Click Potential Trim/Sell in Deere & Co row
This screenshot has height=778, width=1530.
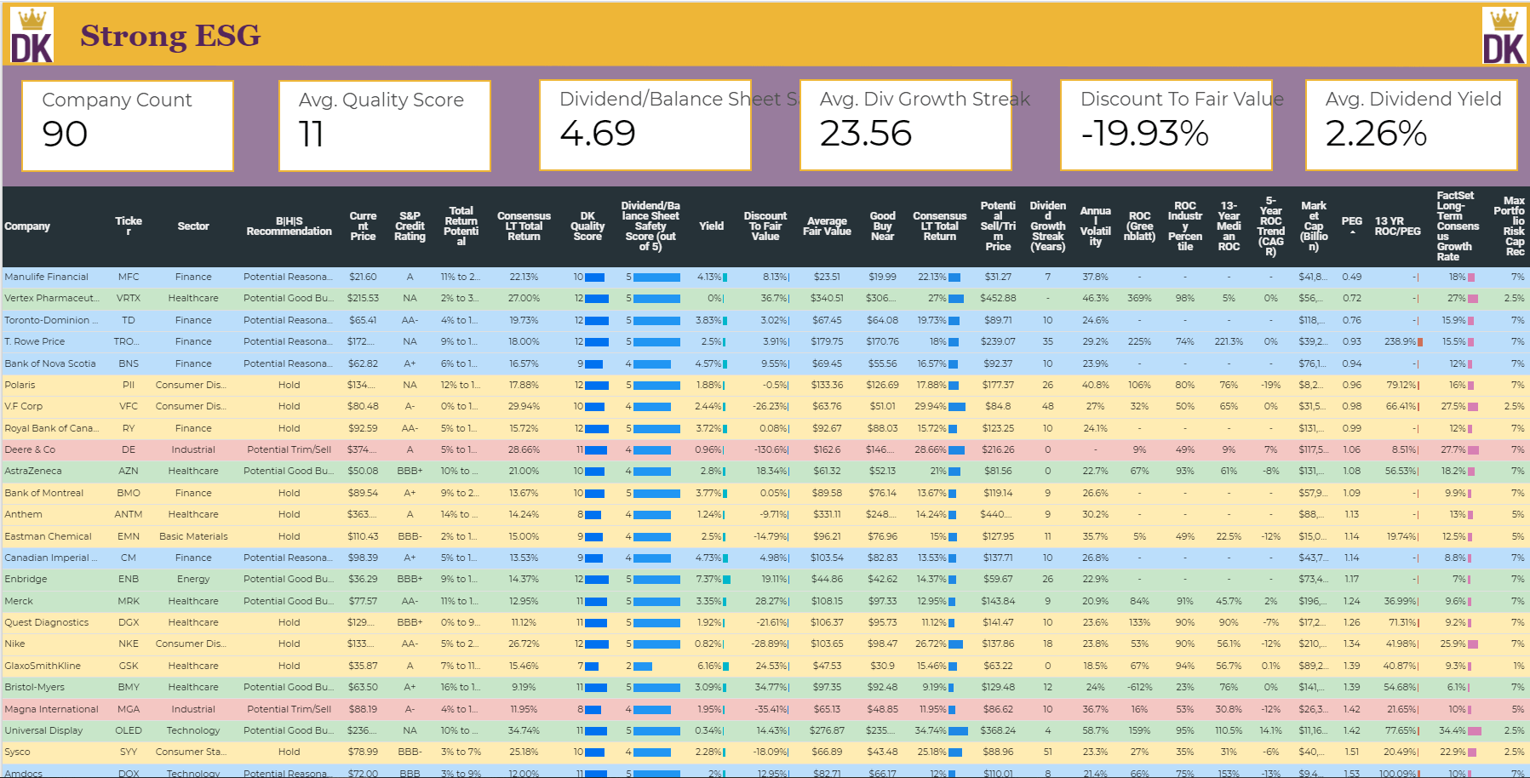[289, 450]
